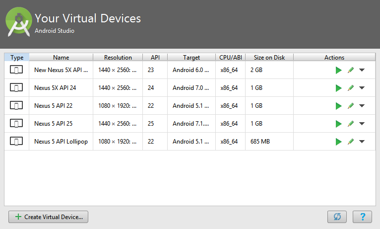Click device type icon for Nexus 5 API 22
380x229 pixels.
pos(16,105)
